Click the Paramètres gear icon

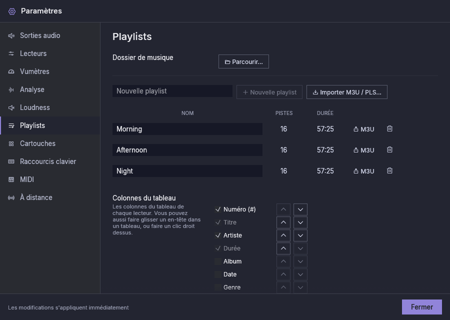point(12,11)
